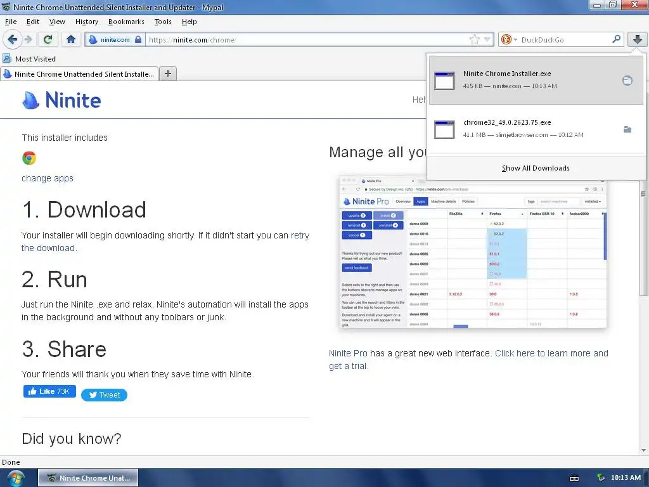This screenshot has height=487, width=649.
Task: Click the Chrome app icon under installer includes
Action: pyautogui.click(x=29, y=158)
